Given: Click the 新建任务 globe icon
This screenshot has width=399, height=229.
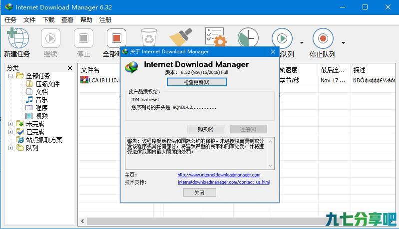Looking at the screenshot, I should coord(18,38).
